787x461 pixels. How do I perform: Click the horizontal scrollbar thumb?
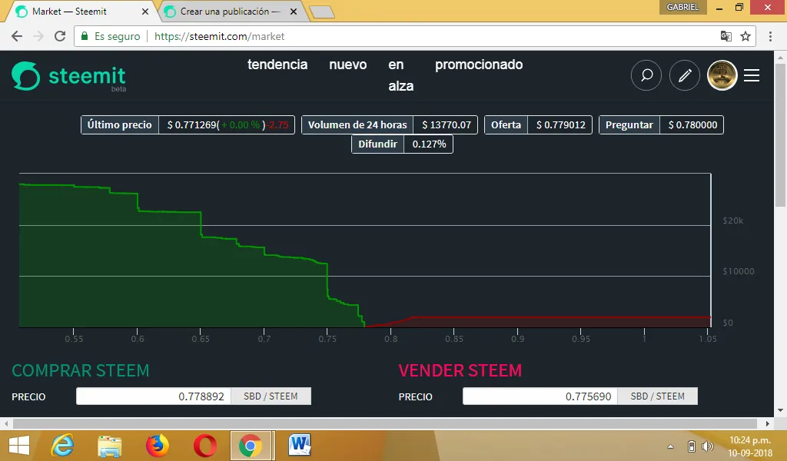(384, 423)
